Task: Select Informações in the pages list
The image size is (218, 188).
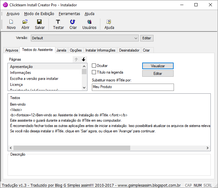Action: (45, 73)
